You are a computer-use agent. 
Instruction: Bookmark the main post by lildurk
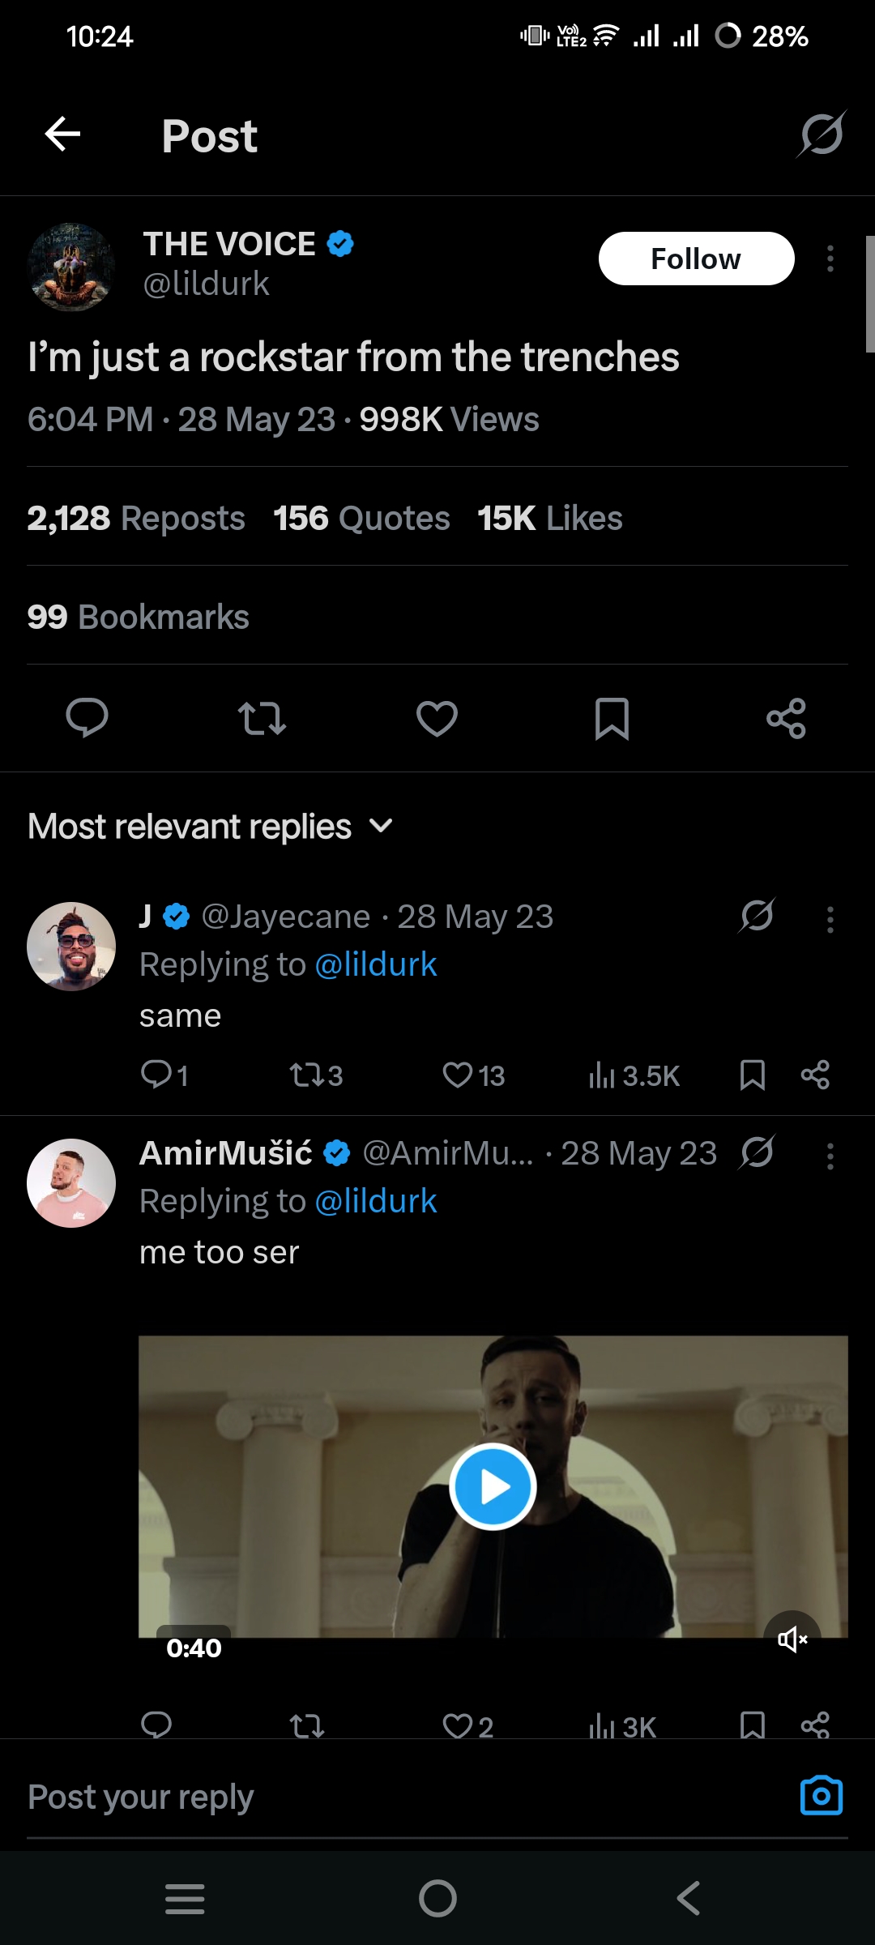pos(612,718)
